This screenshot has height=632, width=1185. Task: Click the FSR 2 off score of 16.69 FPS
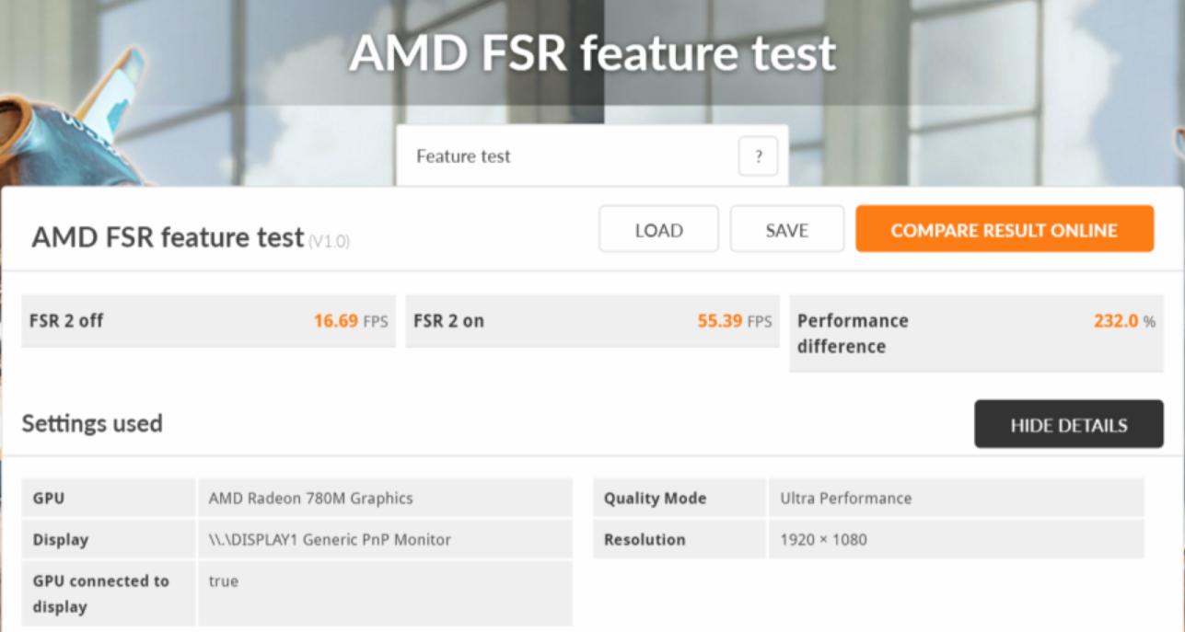350,321
